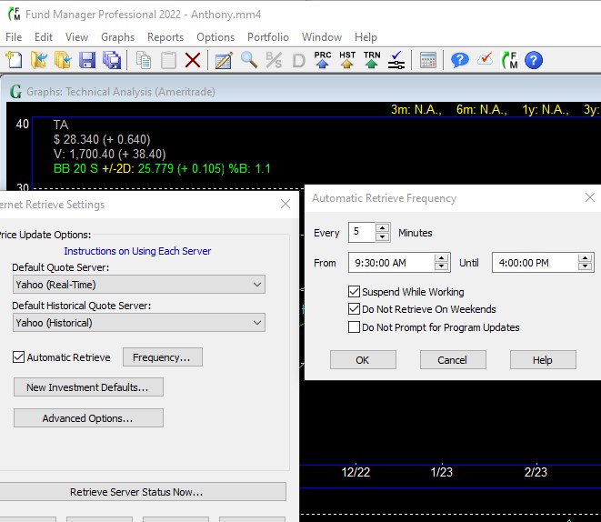Increase the Until time spinner
Image resolution: width=601 pixels, height=522 pixels.
click(585, 258)
